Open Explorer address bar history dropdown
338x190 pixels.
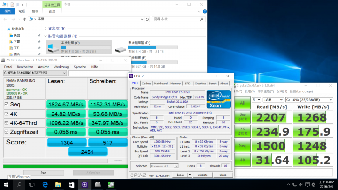click(142, 19)
